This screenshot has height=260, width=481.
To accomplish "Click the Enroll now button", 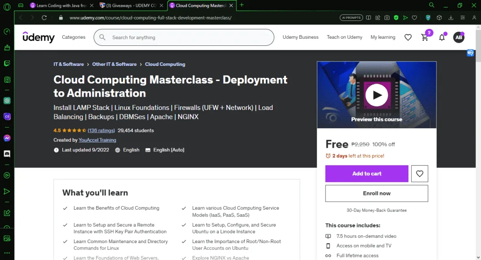I will (x=376, y=193).
